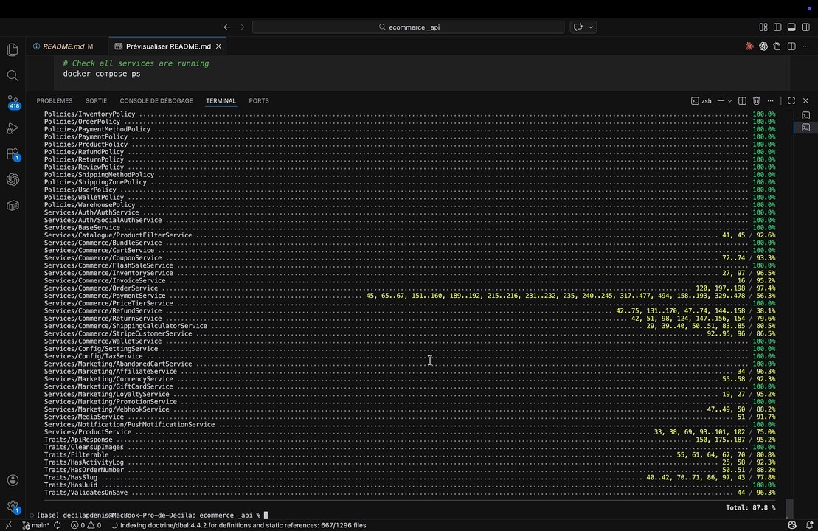Click the terminal scrollbar thumb
Viewport: 818px width, 531px height.
click(x=789, y=508)
